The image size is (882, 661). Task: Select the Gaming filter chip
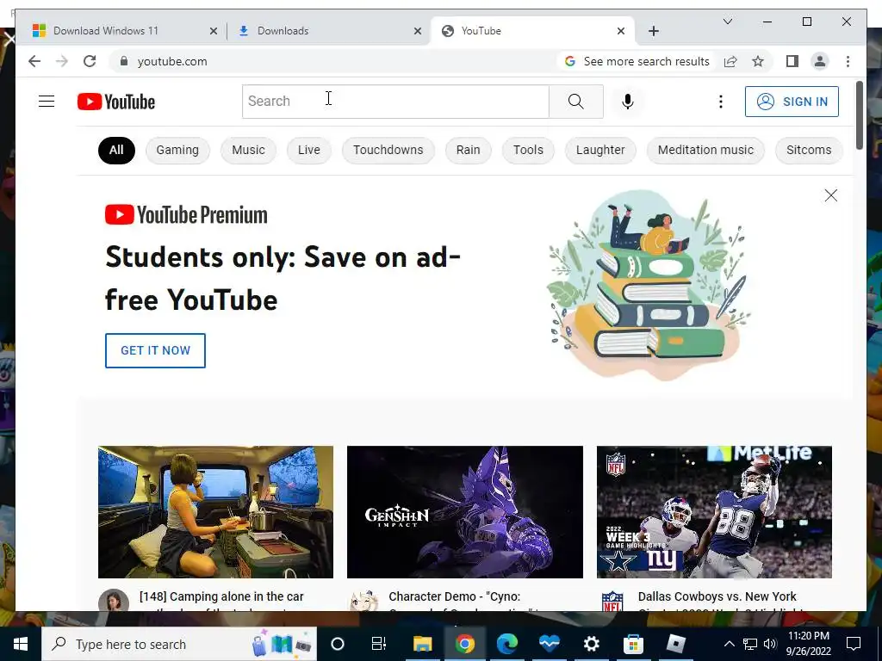pos(177,150)
